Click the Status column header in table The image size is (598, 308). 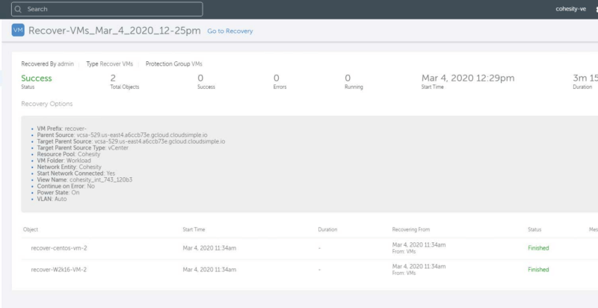point(534,229)
